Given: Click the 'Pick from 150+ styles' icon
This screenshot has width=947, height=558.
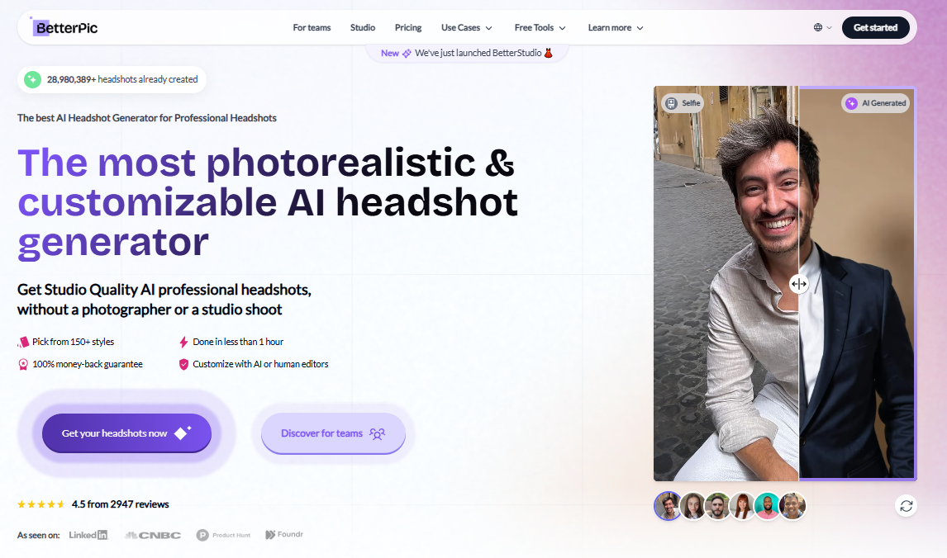Looking at the screenshot, I should click(23, 342).
